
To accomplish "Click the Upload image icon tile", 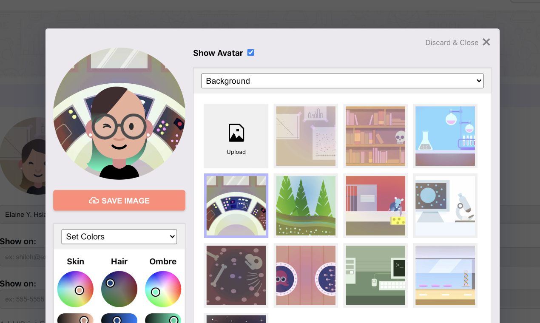I will coord(236,136).
